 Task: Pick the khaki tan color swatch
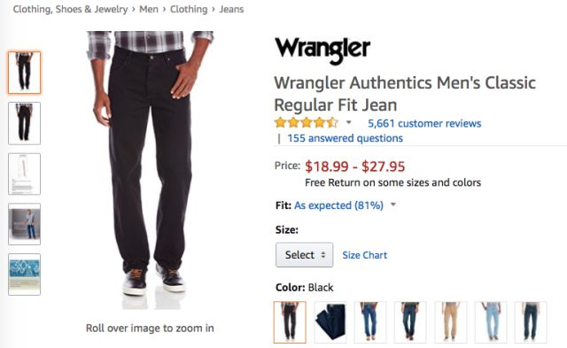(x=451, y=322)
